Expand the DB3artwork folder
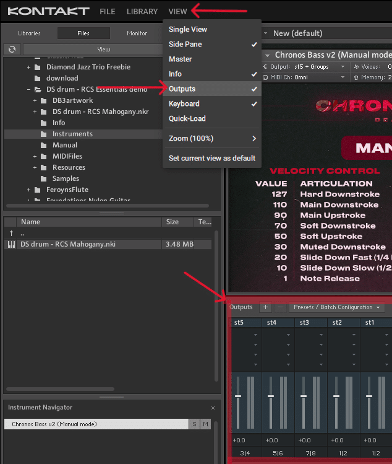The image size is (392, 464). pyautogui.click(x=35, y=101)
